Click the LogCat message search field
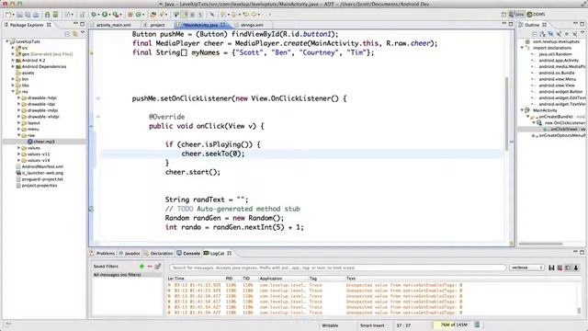The height and width of the screenshot is (331, 588). coord(337,268)
